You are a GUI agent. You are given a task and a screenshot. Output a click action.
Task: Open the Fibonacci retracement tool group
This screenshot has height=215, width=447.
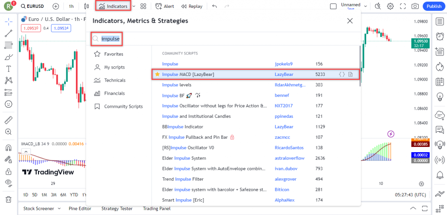tap(9, 45)
